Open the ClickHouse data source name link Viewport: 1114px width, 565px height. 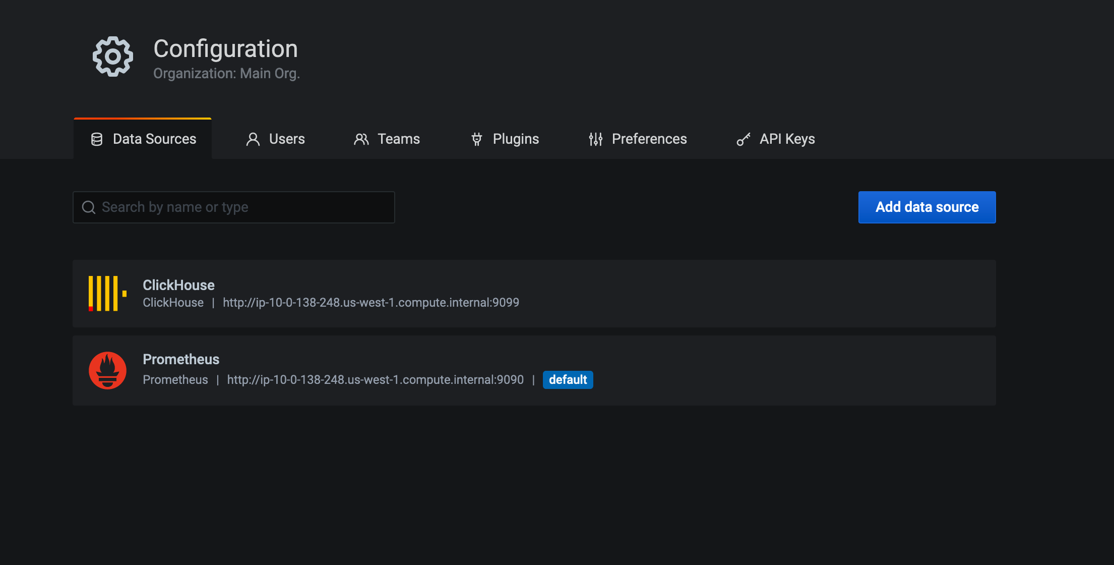point(178,285)
